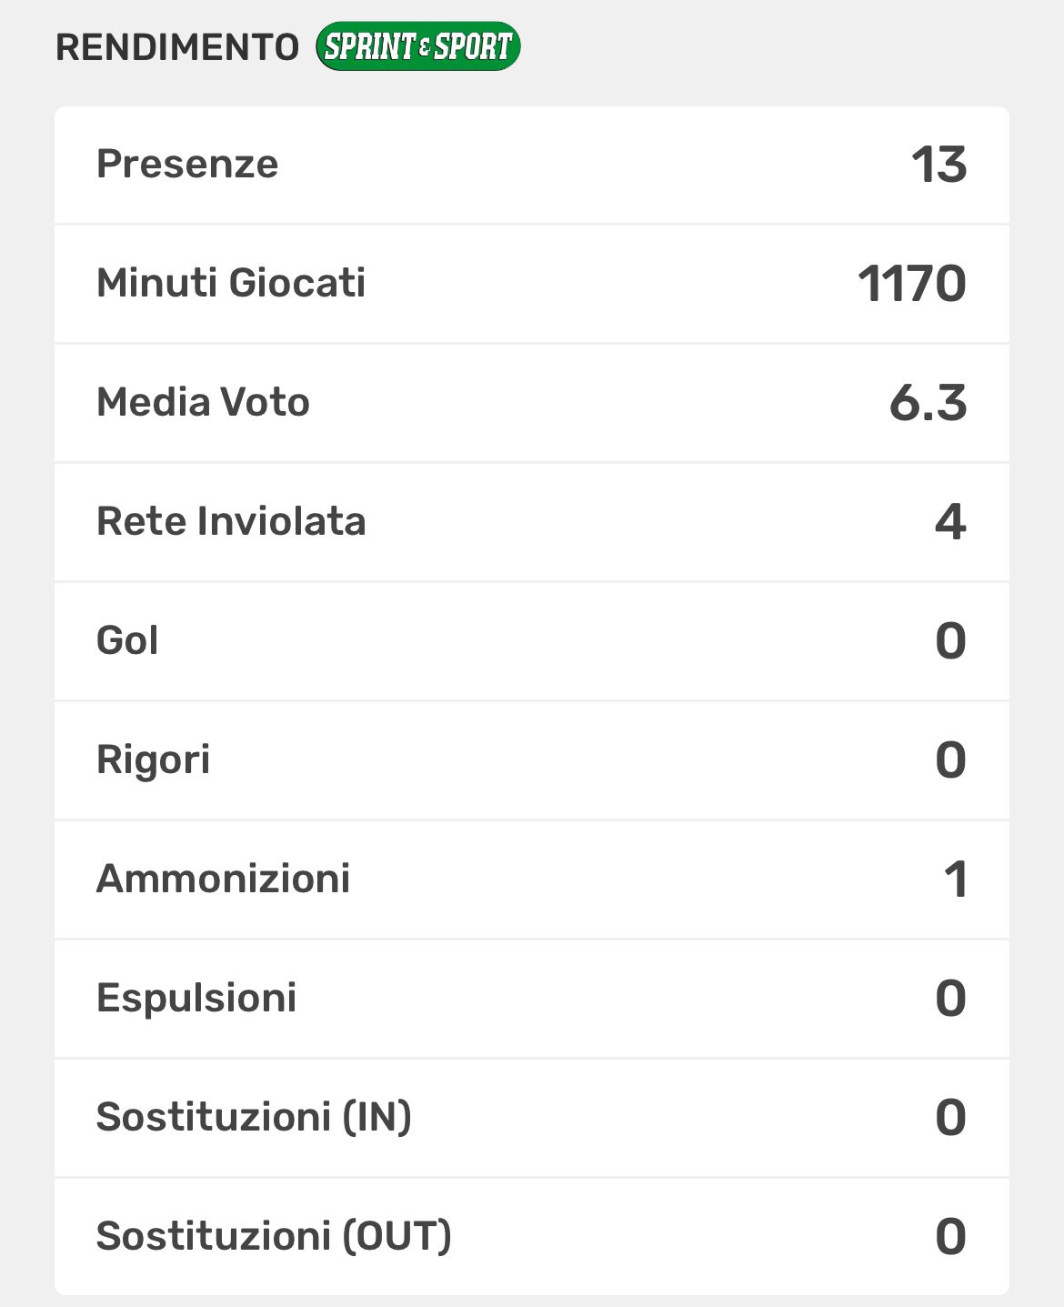Select the Ammonizioni row label
This screenshot has height=1307, width=1064.
[x=223, y=879]
